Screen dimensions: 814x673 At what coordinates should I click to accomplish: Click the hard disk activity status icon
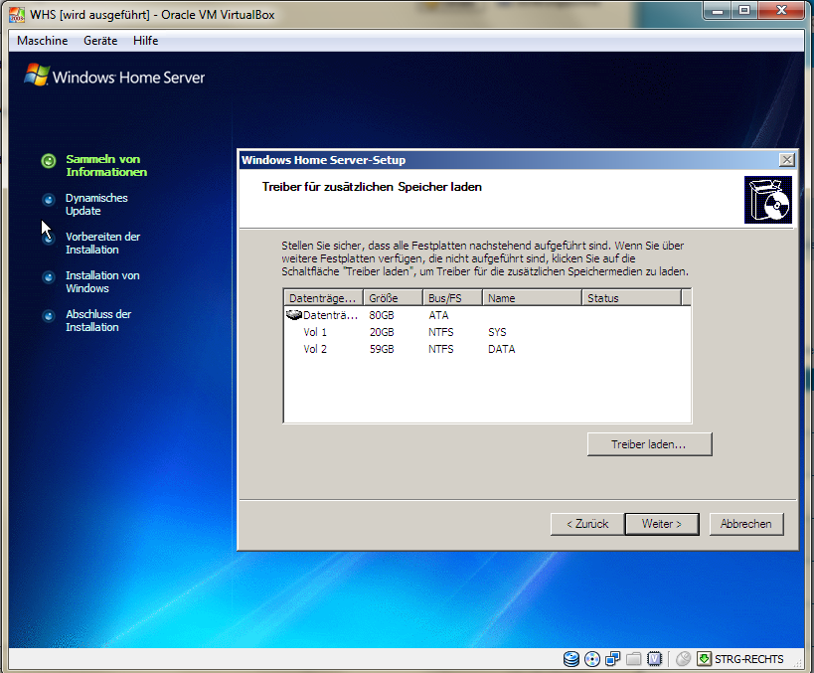coord(571,659)
